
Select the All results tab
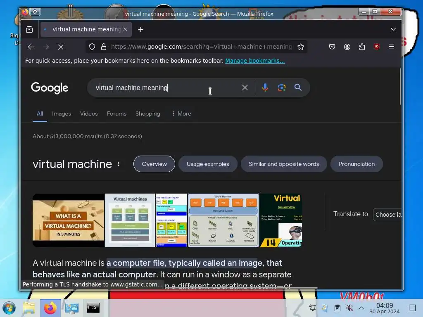point(40,114)
